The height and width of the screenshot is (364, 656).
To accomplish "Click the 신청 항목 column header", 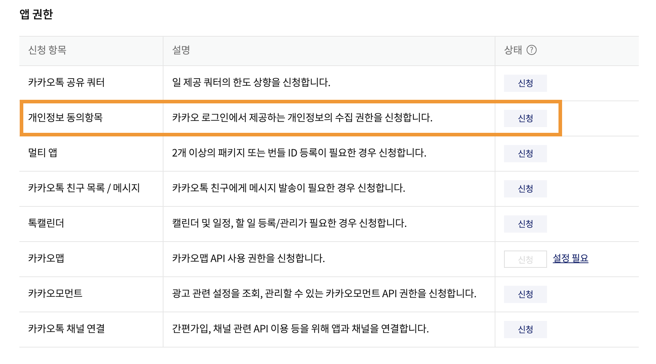I will (x=47, y=50).
